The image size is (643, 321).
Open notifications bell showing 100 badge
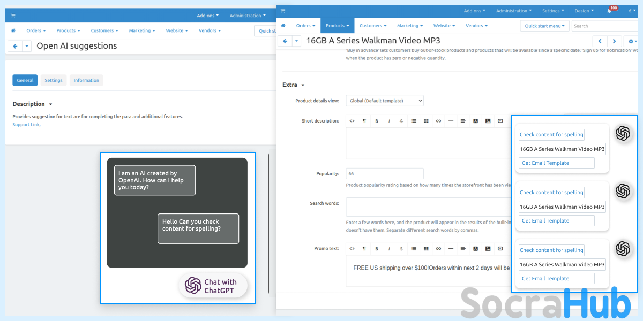click(610, 11)
